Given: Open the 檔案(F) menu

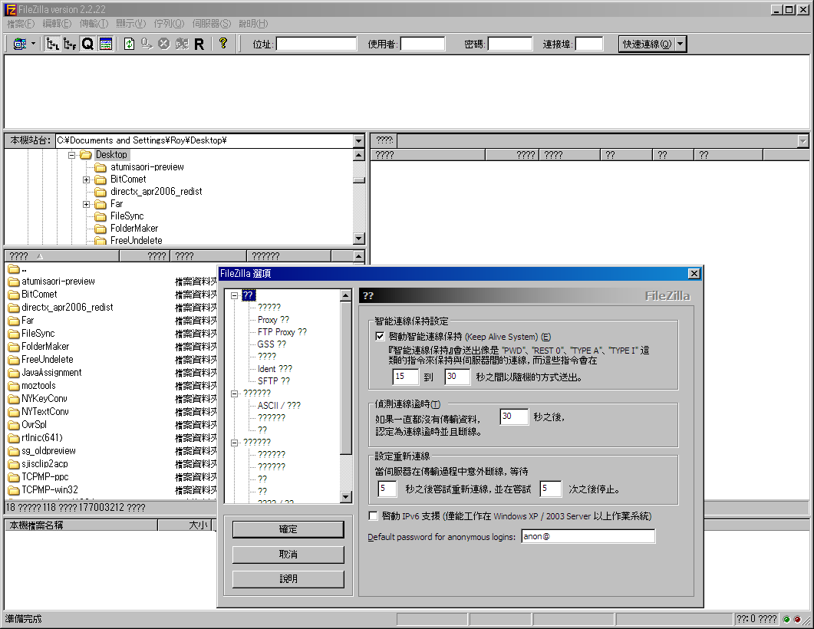Looking at the screenshot, I should pos(21,24).
